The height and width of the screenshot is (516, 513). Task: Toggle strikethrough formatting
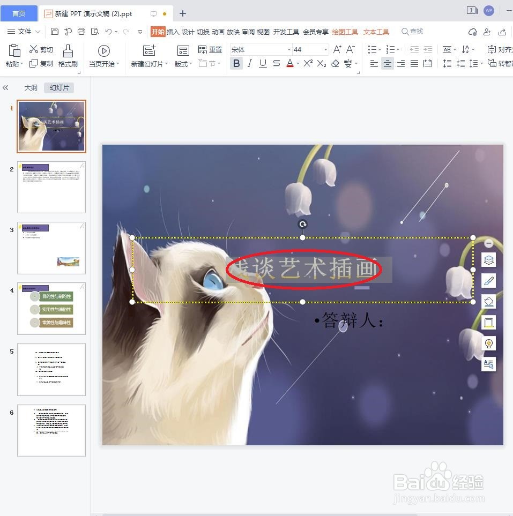277,63
